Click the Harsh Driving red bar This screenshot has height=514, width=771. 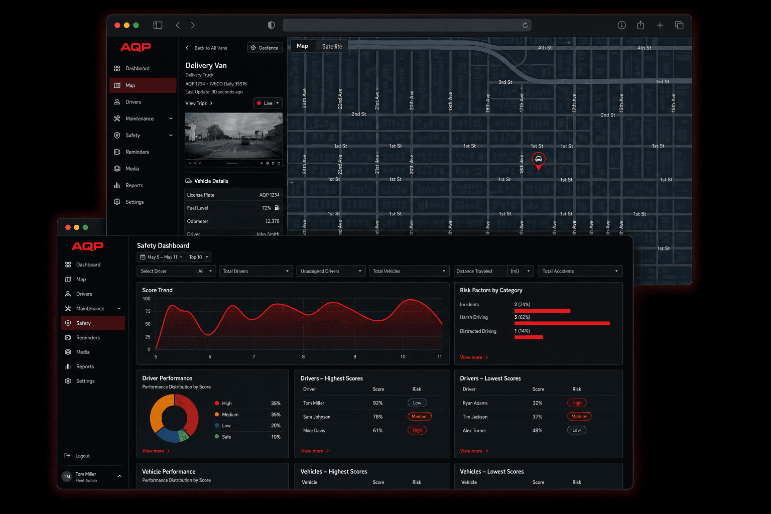point(562,324)
